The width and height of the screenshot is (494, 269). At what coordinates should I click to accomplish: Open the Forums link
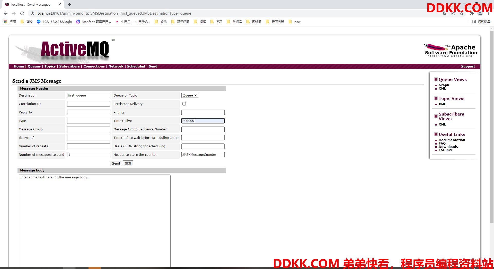(x=445, y=150)
